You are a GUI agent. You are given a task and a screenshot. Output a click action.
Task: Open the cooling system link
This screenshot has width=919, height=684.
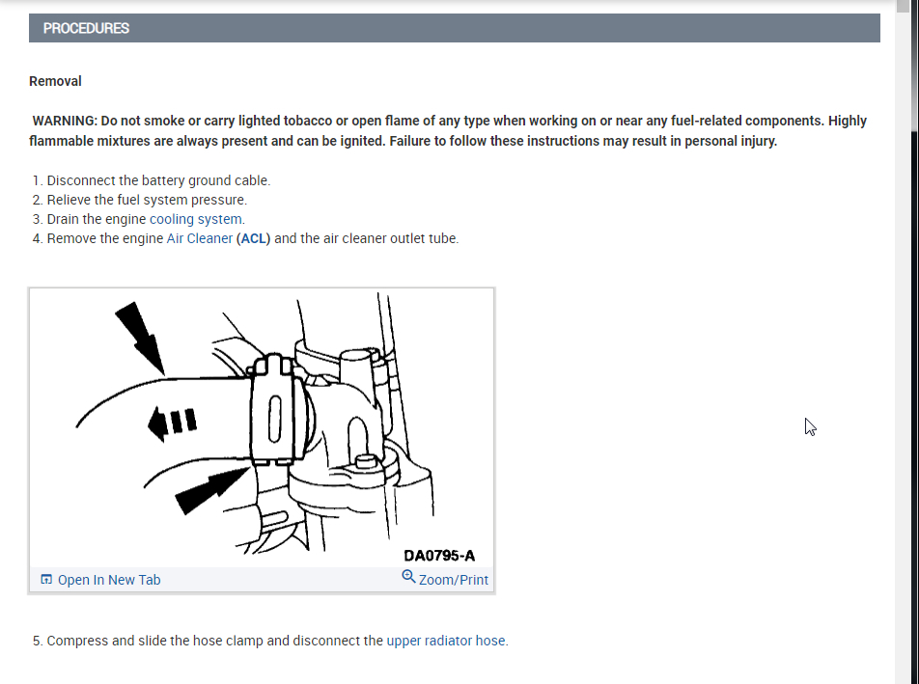tap(196, 219)
